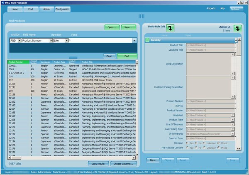This screenshot has height=175, width=249.
Task: Open the Field Name Product Number dropdown
Action: tap(51, 41)
